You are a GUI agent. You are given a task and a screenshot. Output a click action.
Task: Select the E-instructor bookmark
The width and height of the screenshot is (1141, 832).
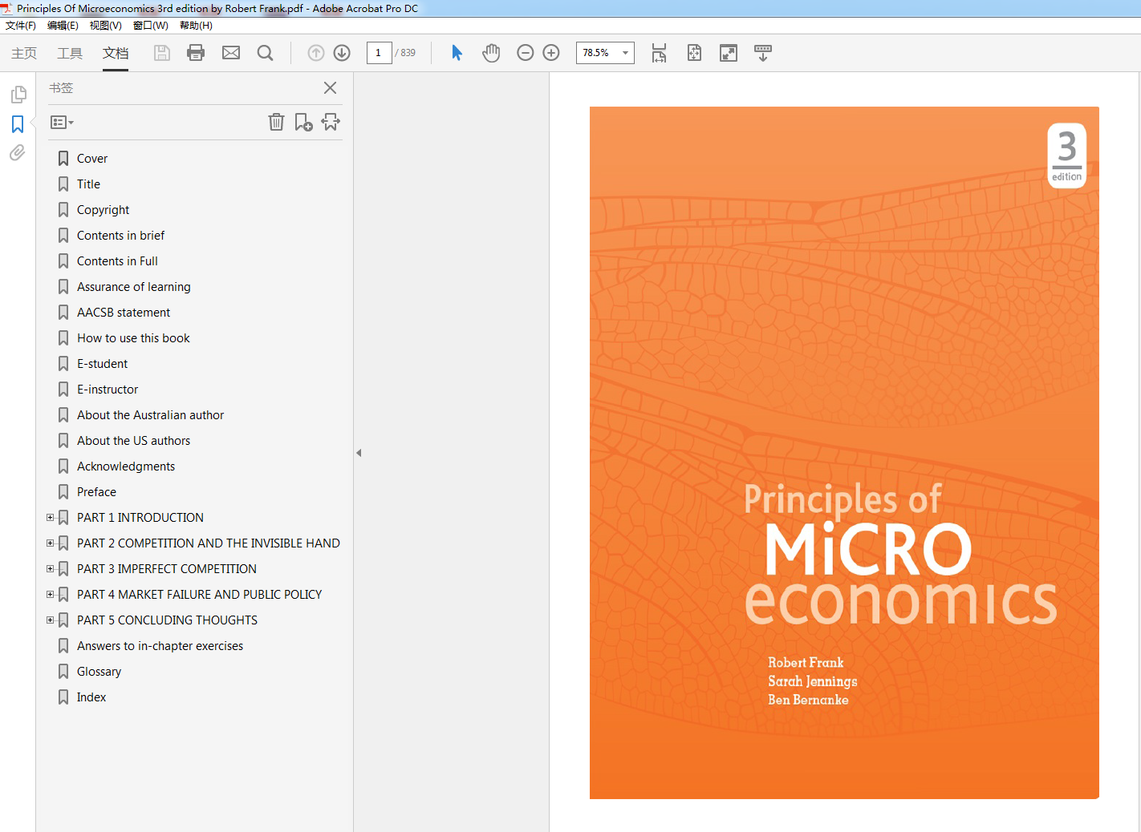108,390
